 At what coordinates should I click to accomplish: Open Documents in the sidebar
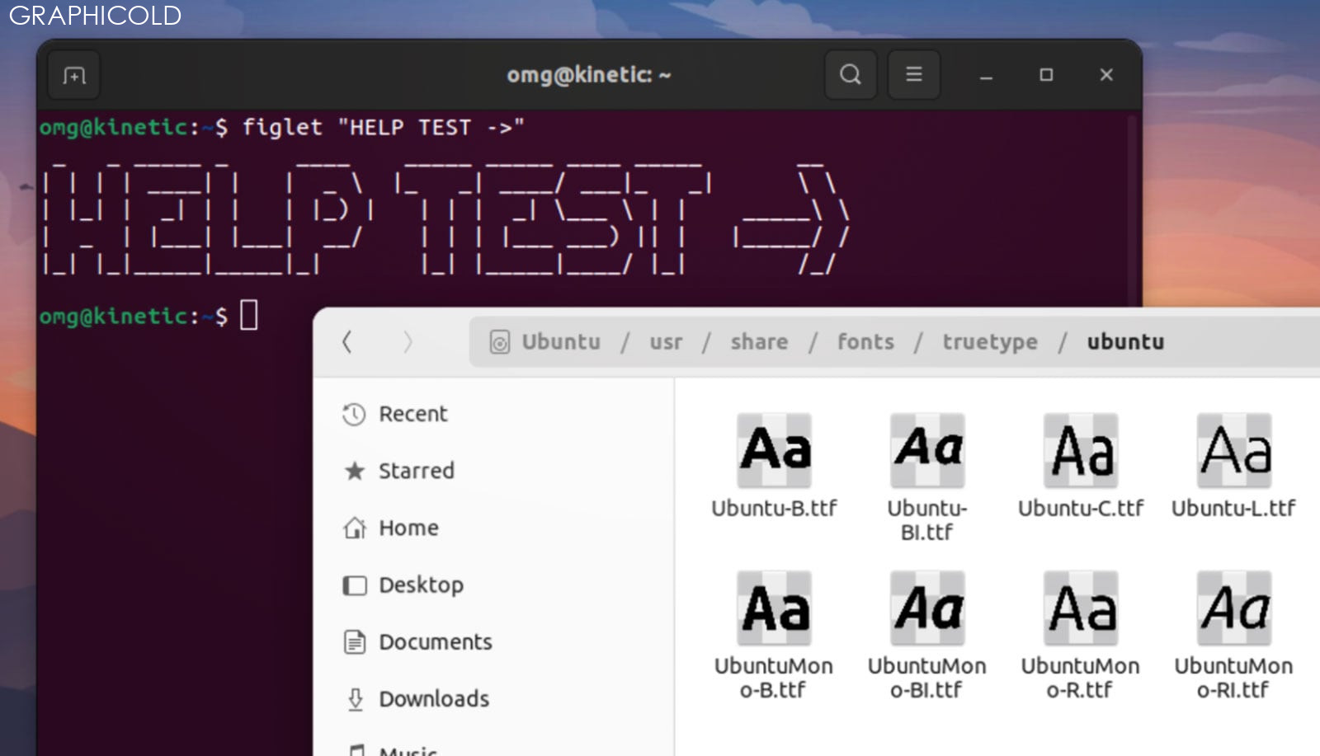click(x=417, y=642)
